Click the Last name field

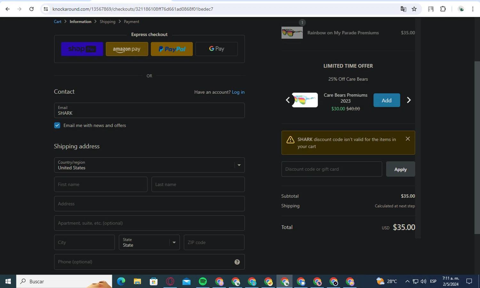(x=198, y=184)
